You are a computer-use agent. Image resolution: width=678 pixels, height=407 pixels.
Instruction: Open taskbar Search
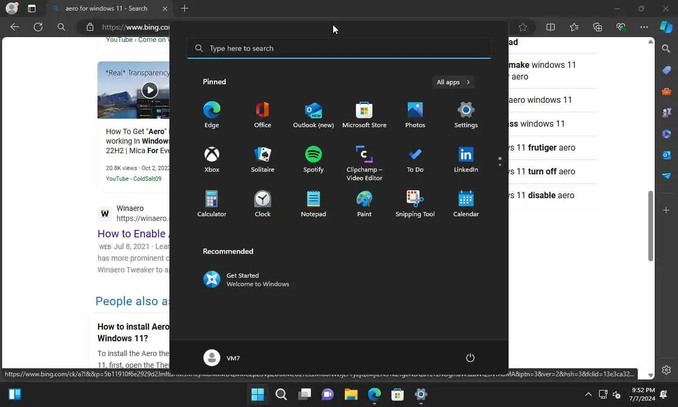[281, 394]
